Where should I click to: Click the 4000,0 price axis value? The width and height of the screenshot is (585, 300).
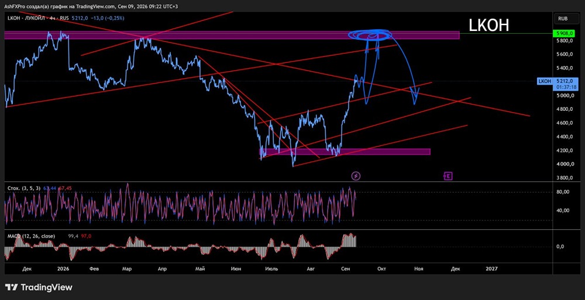565,164
